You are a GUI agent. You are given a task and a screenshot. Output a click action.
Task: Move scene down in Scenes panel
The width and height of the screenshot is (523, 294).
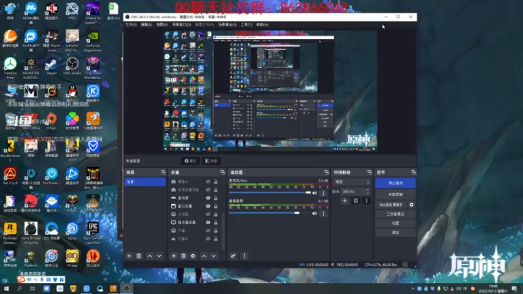click(160, 256)
